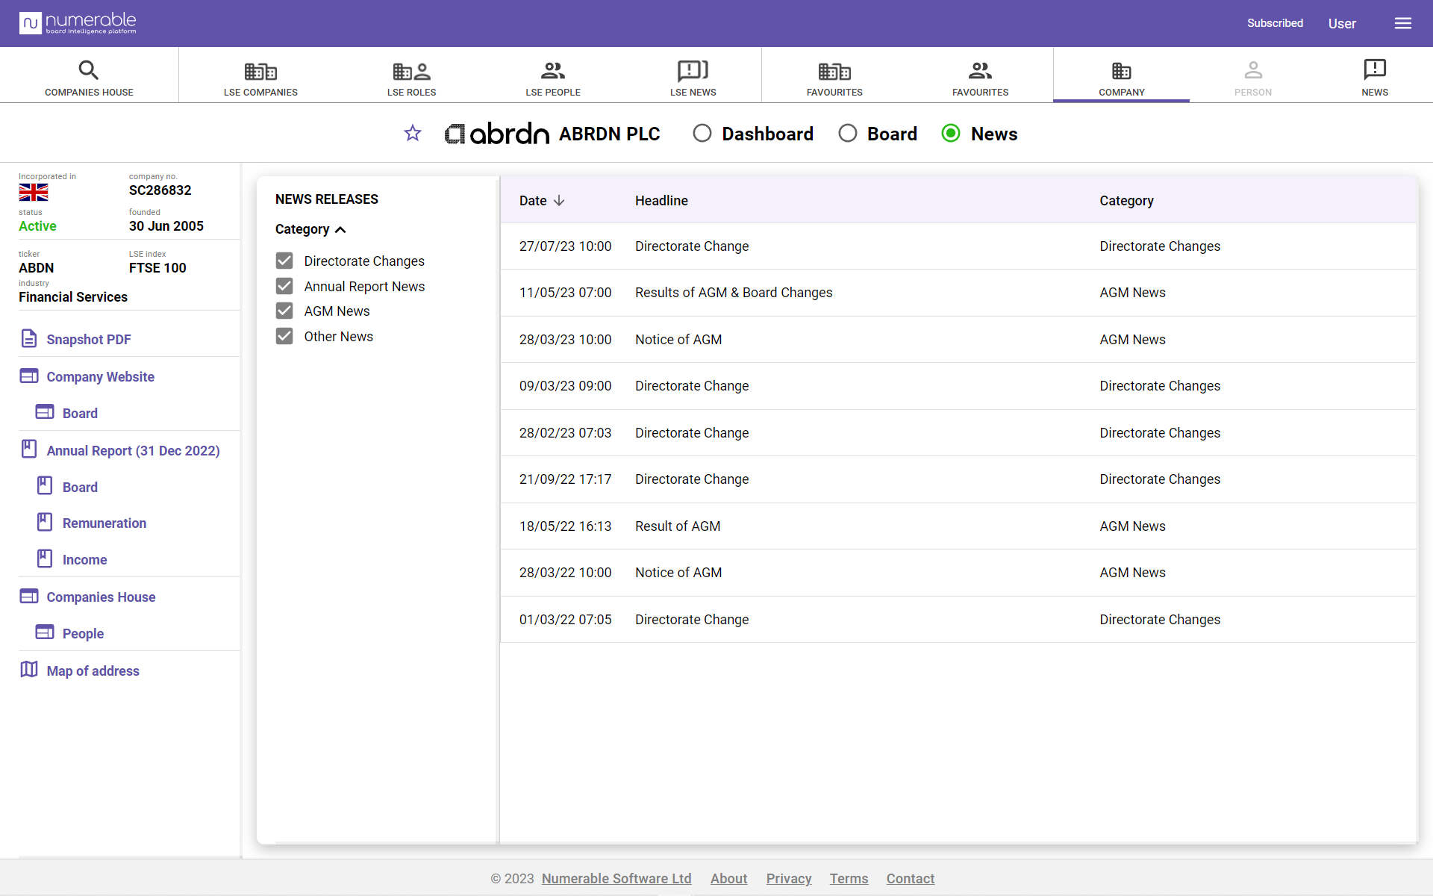Click the Subscribed status in the header
Viewport: 1433px width, 896px height.
(1275, 23)
